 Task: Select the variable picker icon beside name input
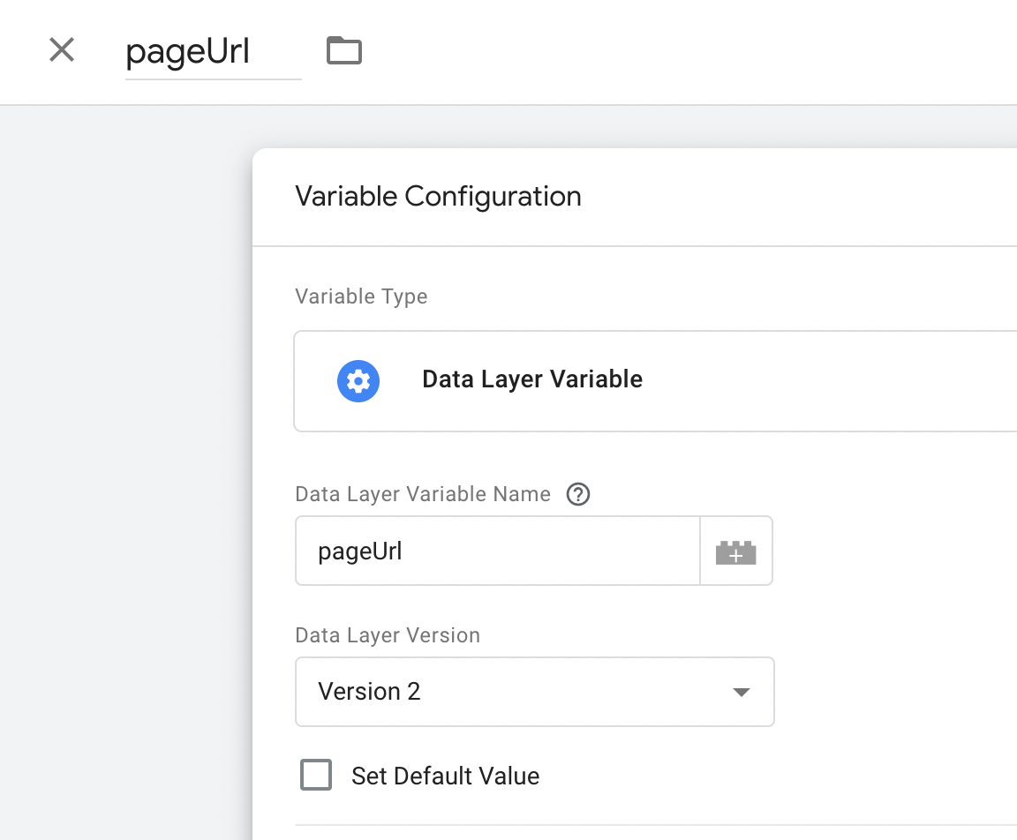[736, 550]
